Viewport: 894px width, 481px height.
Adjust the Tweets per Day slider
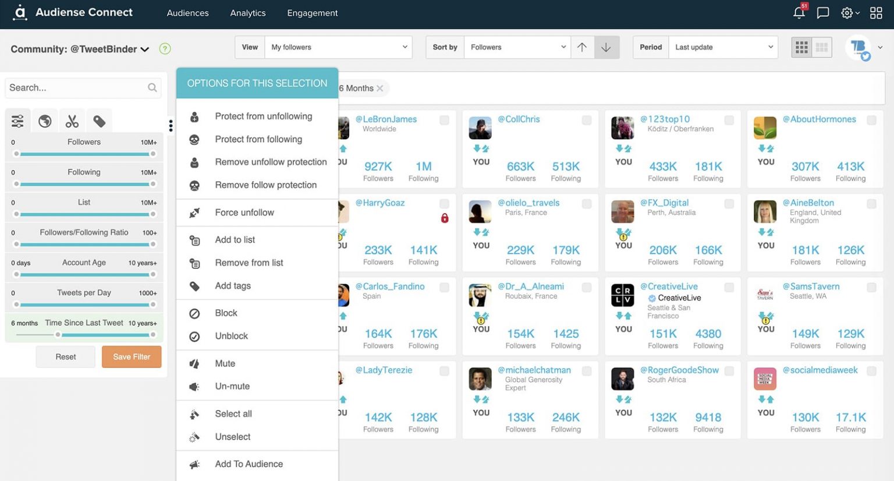coord(84,304)
